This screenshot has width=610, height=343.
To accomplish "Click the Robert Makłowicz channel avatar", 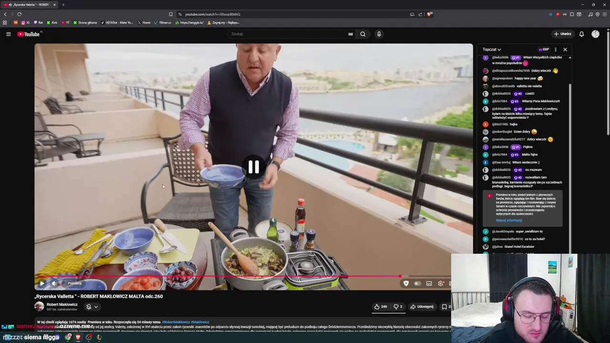I will pyautogui.click(x=39, y=306).
